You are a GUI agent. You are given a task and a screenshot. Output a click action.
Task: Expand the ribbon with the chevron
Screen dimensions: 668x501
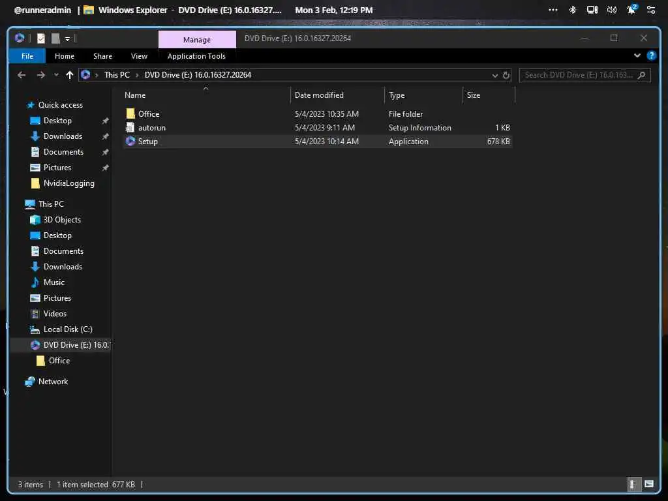(x=637, y=55)
